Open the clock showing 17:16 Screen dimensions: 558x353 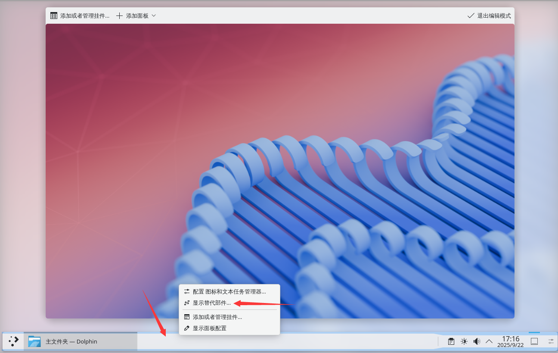click(x=511, y=341)
